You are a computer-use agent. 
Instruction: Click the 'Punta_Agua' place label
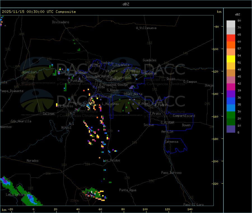128,190
